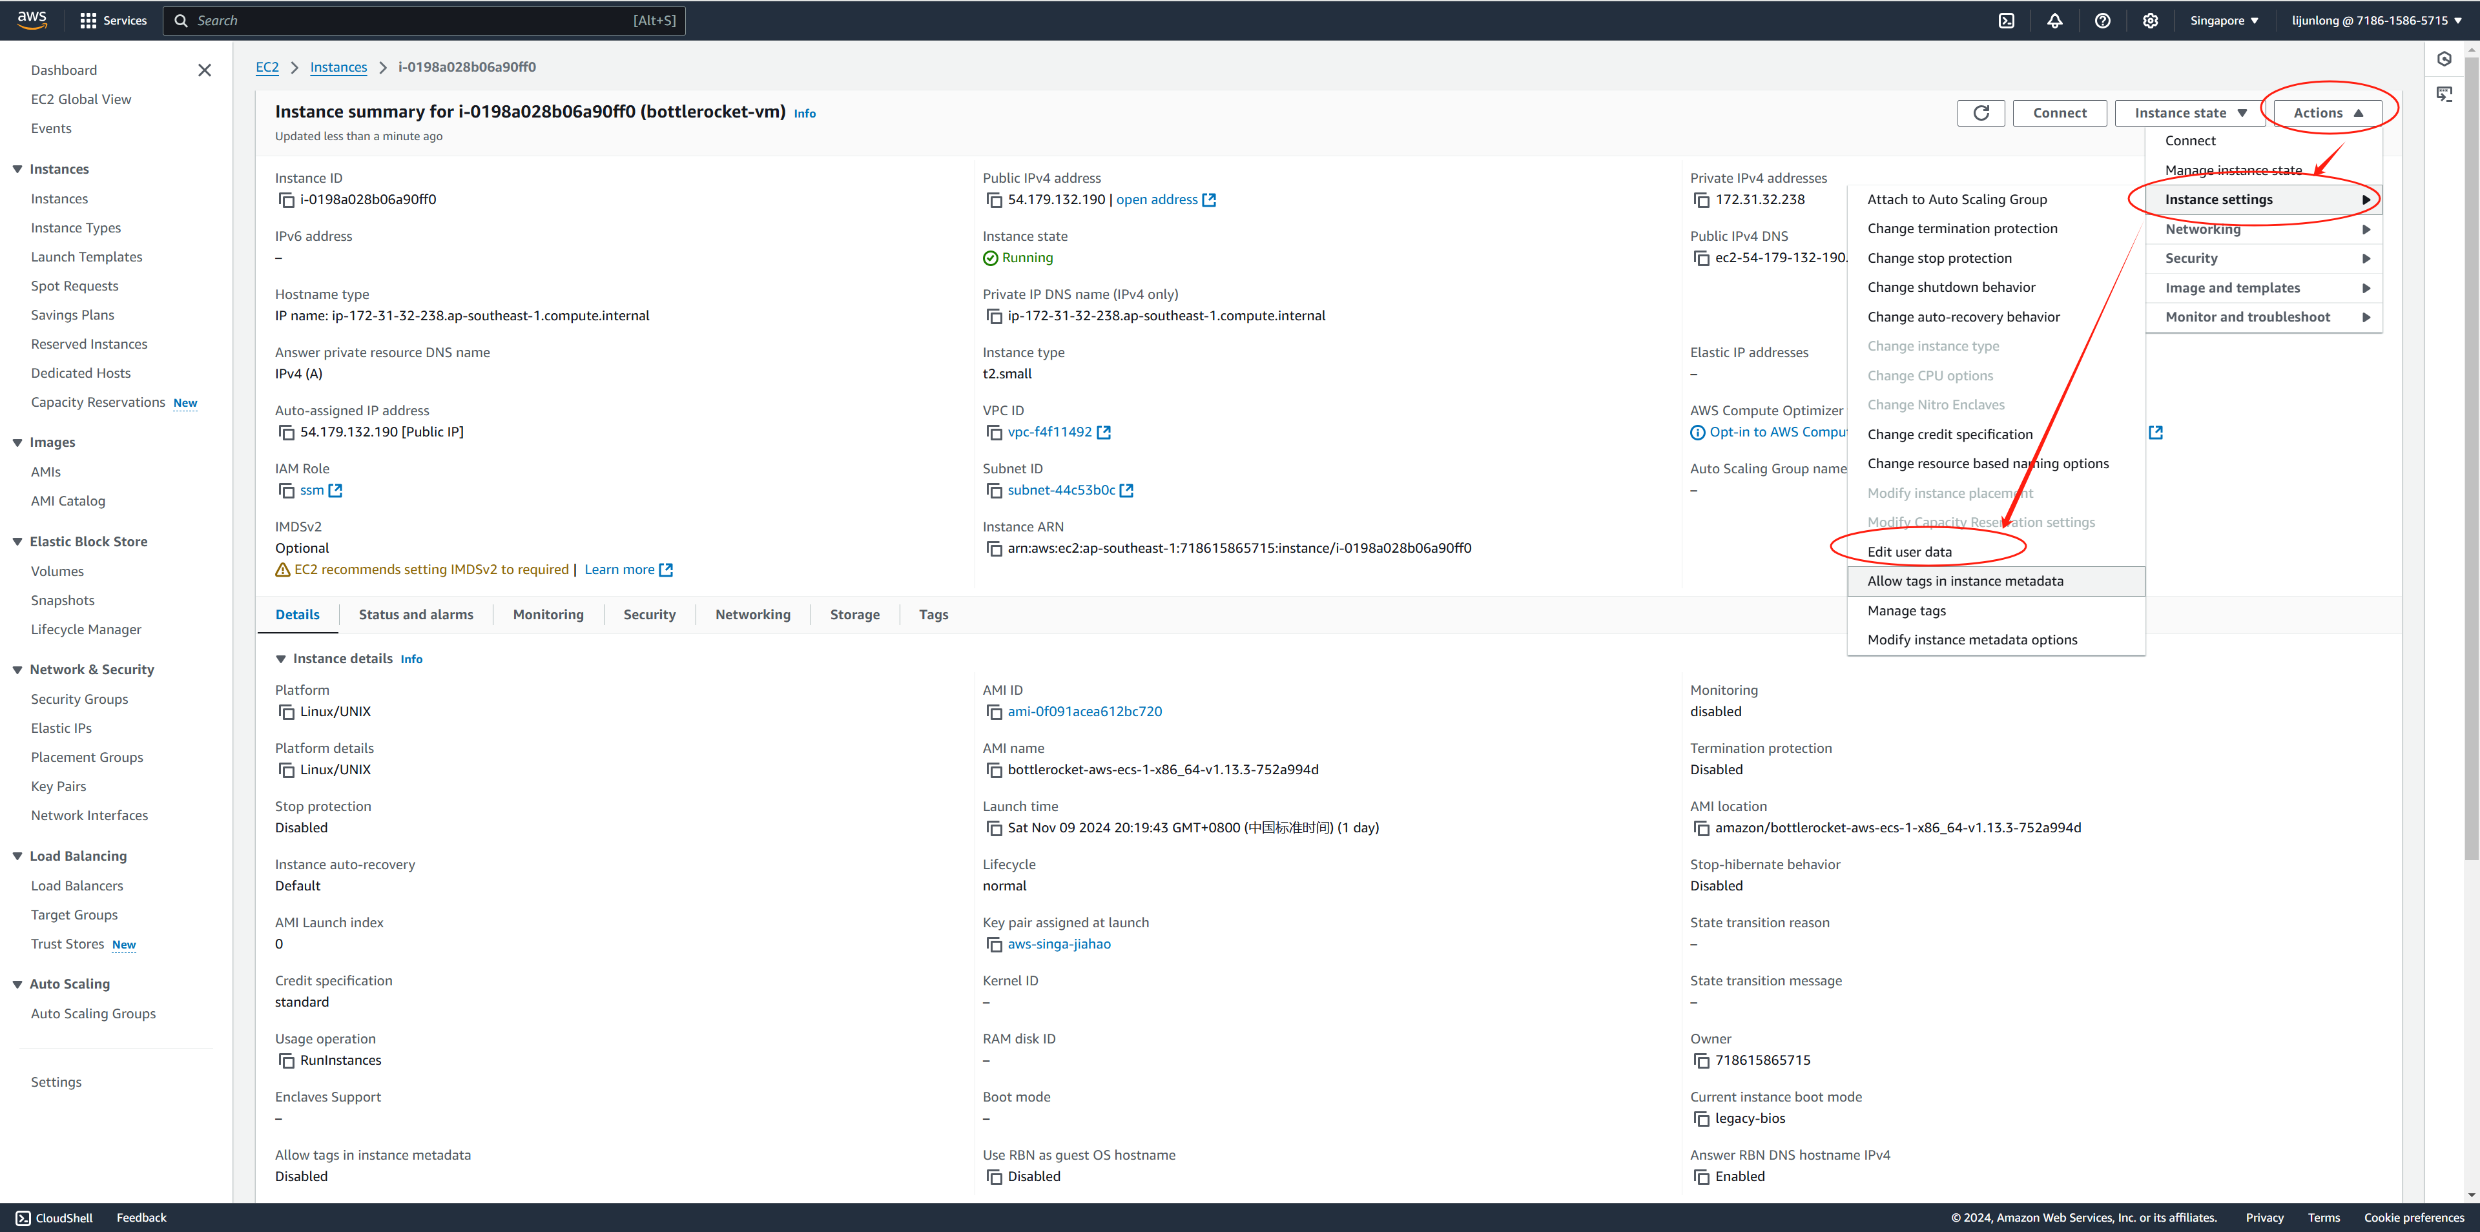Collapse the Network & Security section

17,670
